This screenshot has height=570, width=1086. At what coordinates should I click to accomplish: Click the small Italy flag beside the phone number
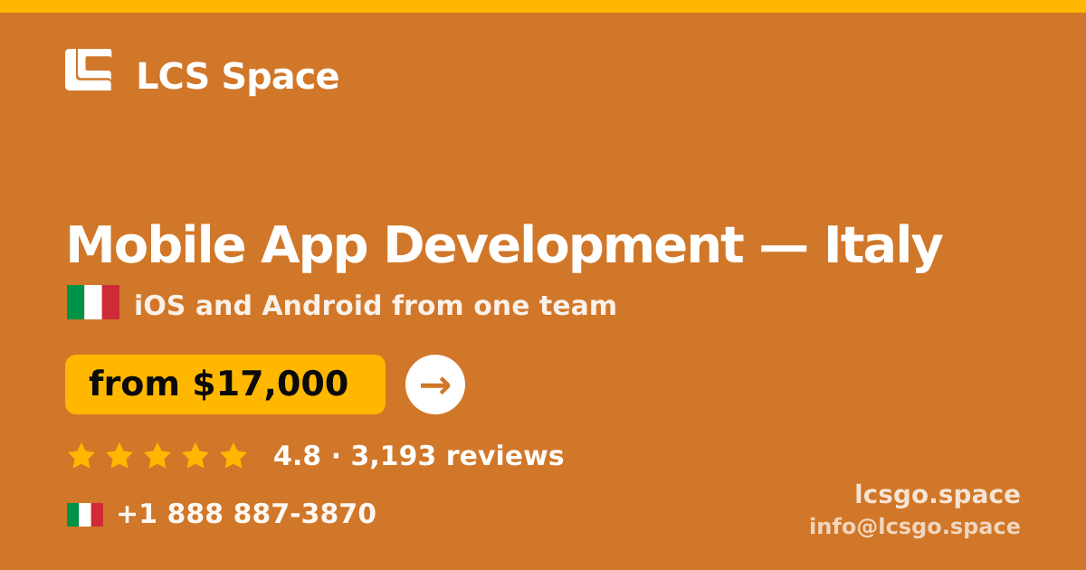click(x=85, y=515)
